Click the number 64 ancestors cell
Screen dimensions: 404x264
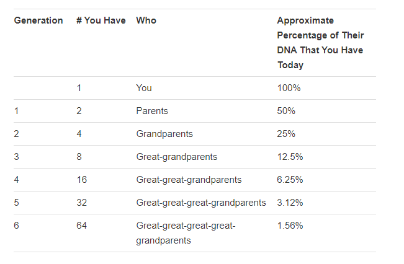81,226
